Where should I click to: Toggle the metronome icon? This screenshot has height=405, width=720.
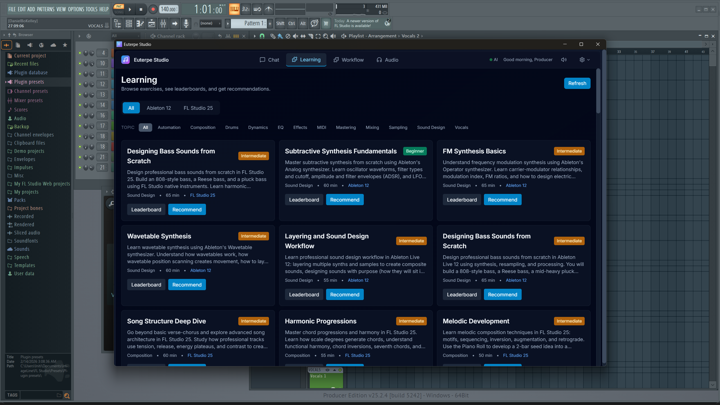tap(269, 9)
